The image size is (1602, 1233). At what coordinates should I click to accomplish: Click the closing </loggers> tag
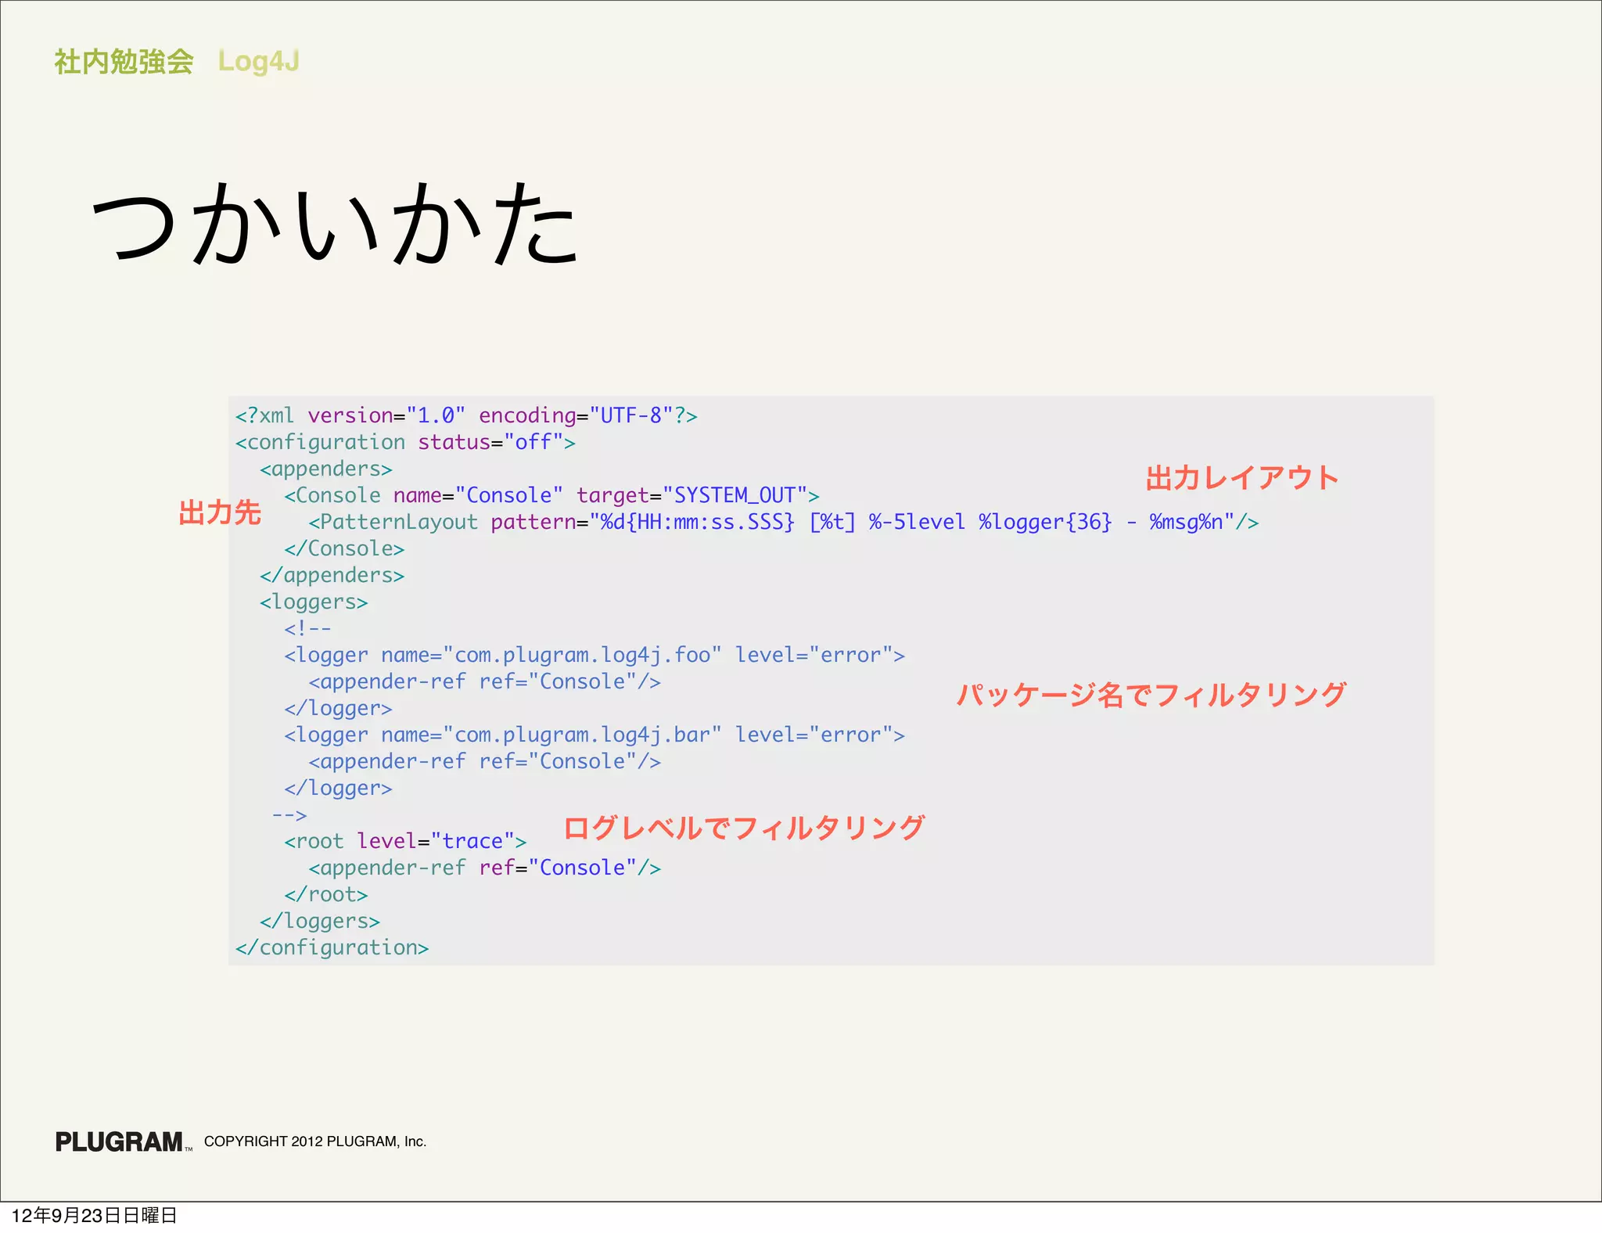tap(320, 921)
